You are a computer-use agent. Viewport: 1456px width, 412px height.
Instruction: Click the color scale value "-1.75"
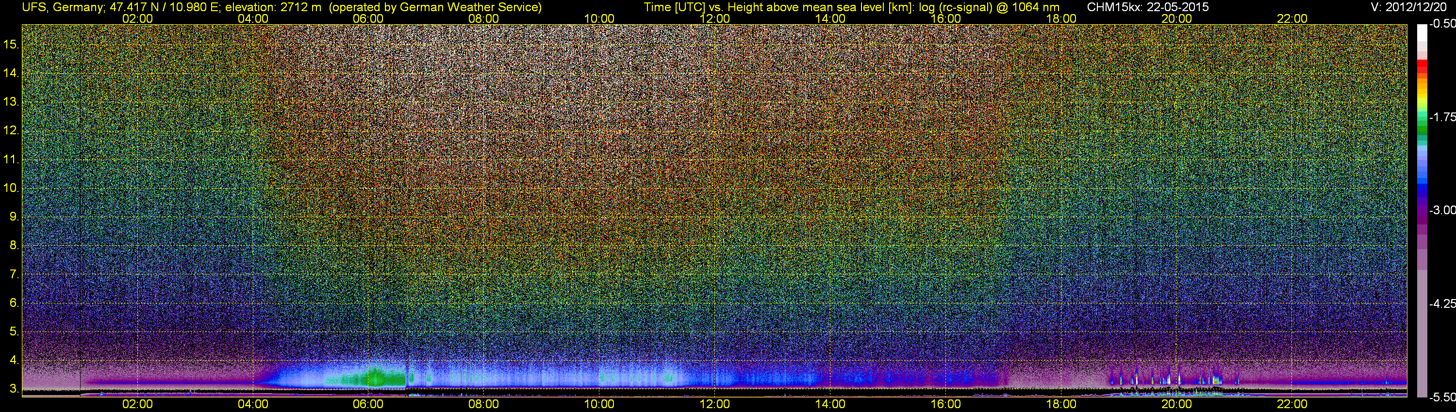(x=1442, y=117)
